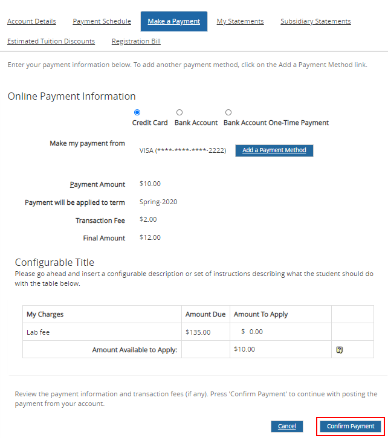The image size is (388, 438).
Task: View the Estimated Tuition Discounts tab
Action: point(51,41)
